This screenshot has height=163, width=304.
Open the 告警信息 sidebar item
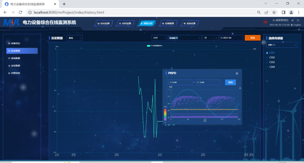(x=15, y=73)
